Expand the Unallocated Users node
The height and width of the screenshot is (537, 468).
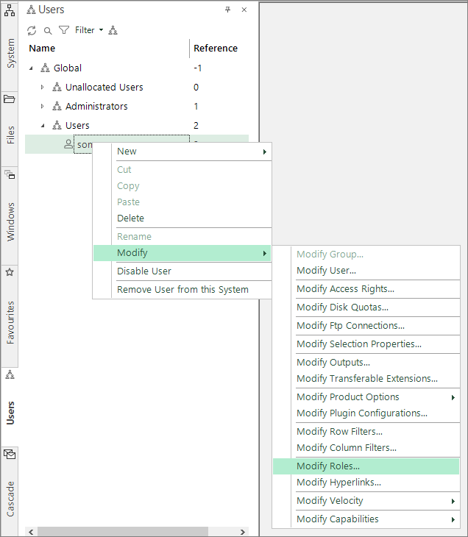42,88
